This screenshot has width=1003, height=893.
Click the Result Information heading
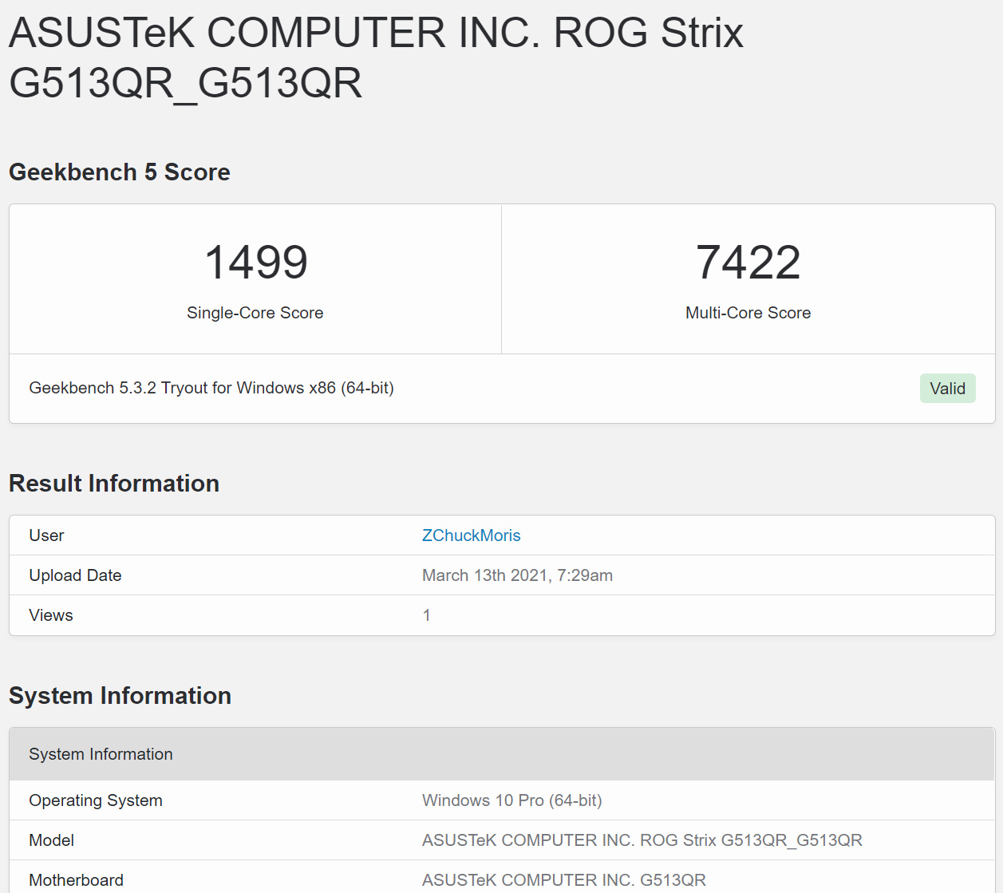[x=114, y=484]
